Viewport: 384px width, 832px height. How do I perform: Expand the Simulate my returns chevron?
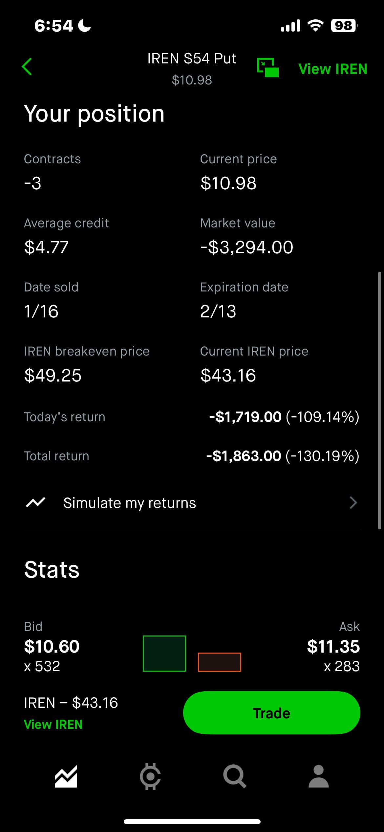click(x=353, y=503)
